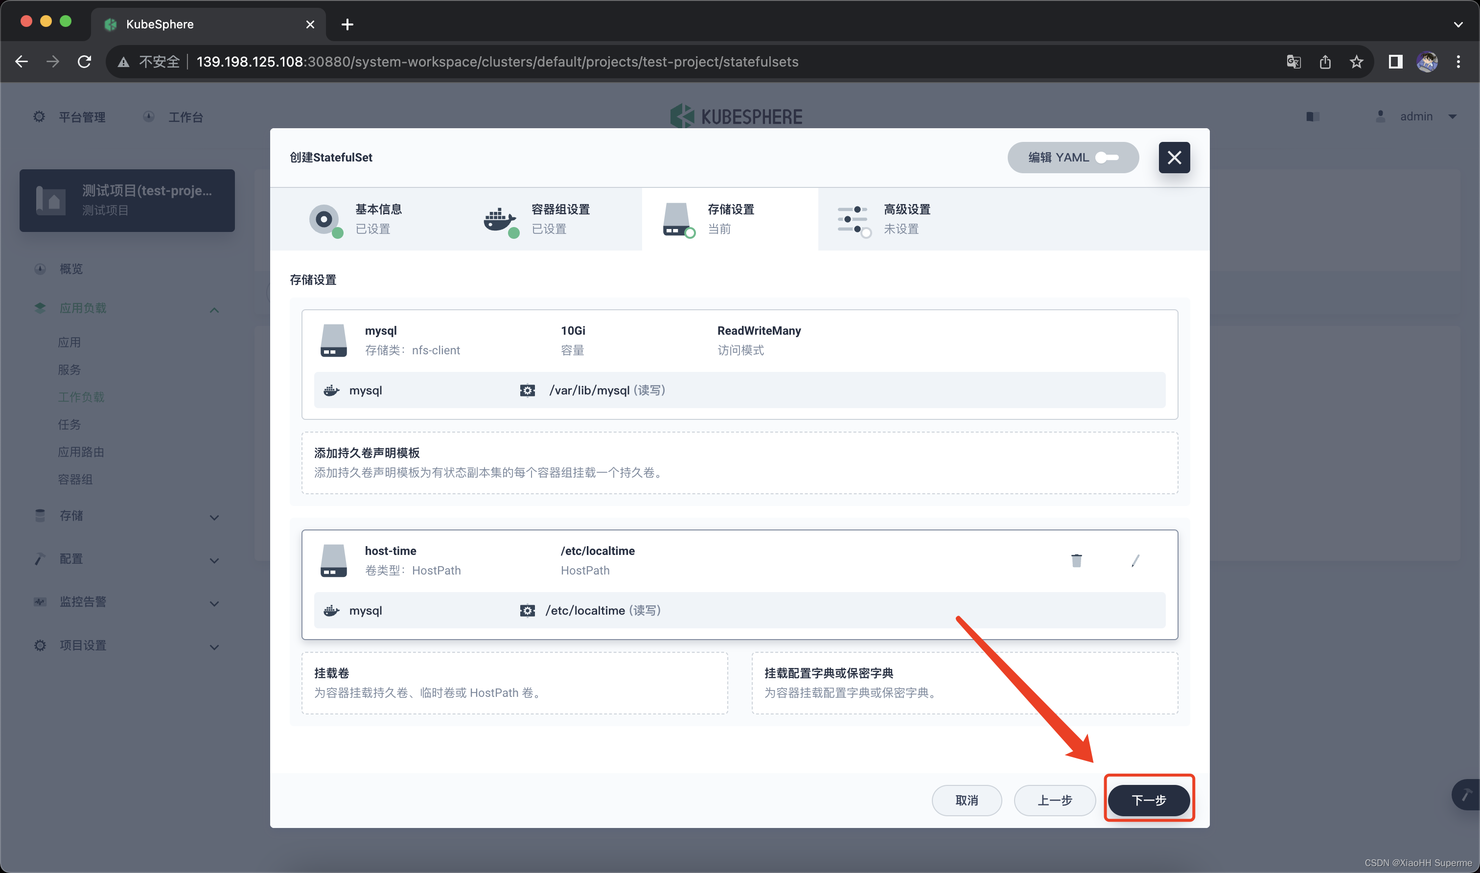Image resolution: width=1480 pixels, height=873 pixels.
Task: Click the 不安全 site security warning
Action: point(149,61)
